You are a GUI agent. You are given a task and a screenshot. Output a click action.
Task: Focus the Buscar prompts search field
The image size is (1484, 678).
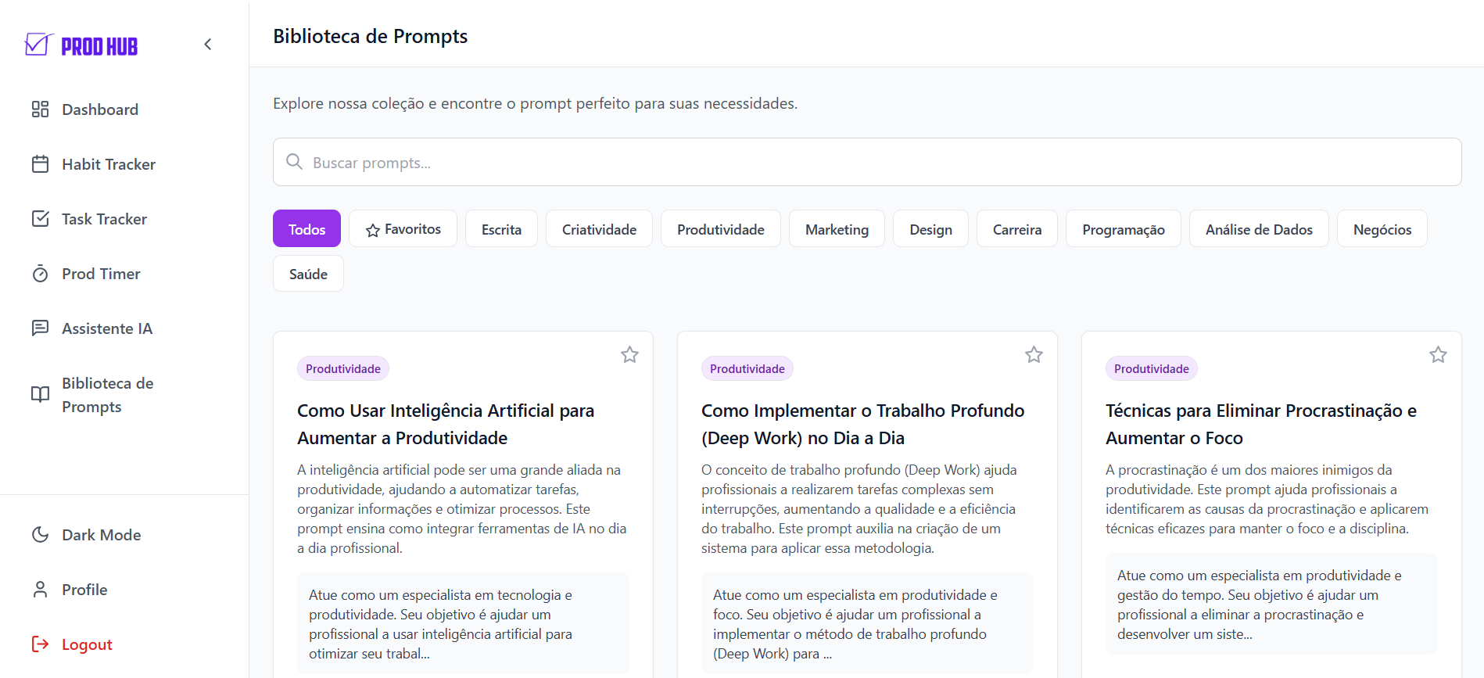[867, 162]
